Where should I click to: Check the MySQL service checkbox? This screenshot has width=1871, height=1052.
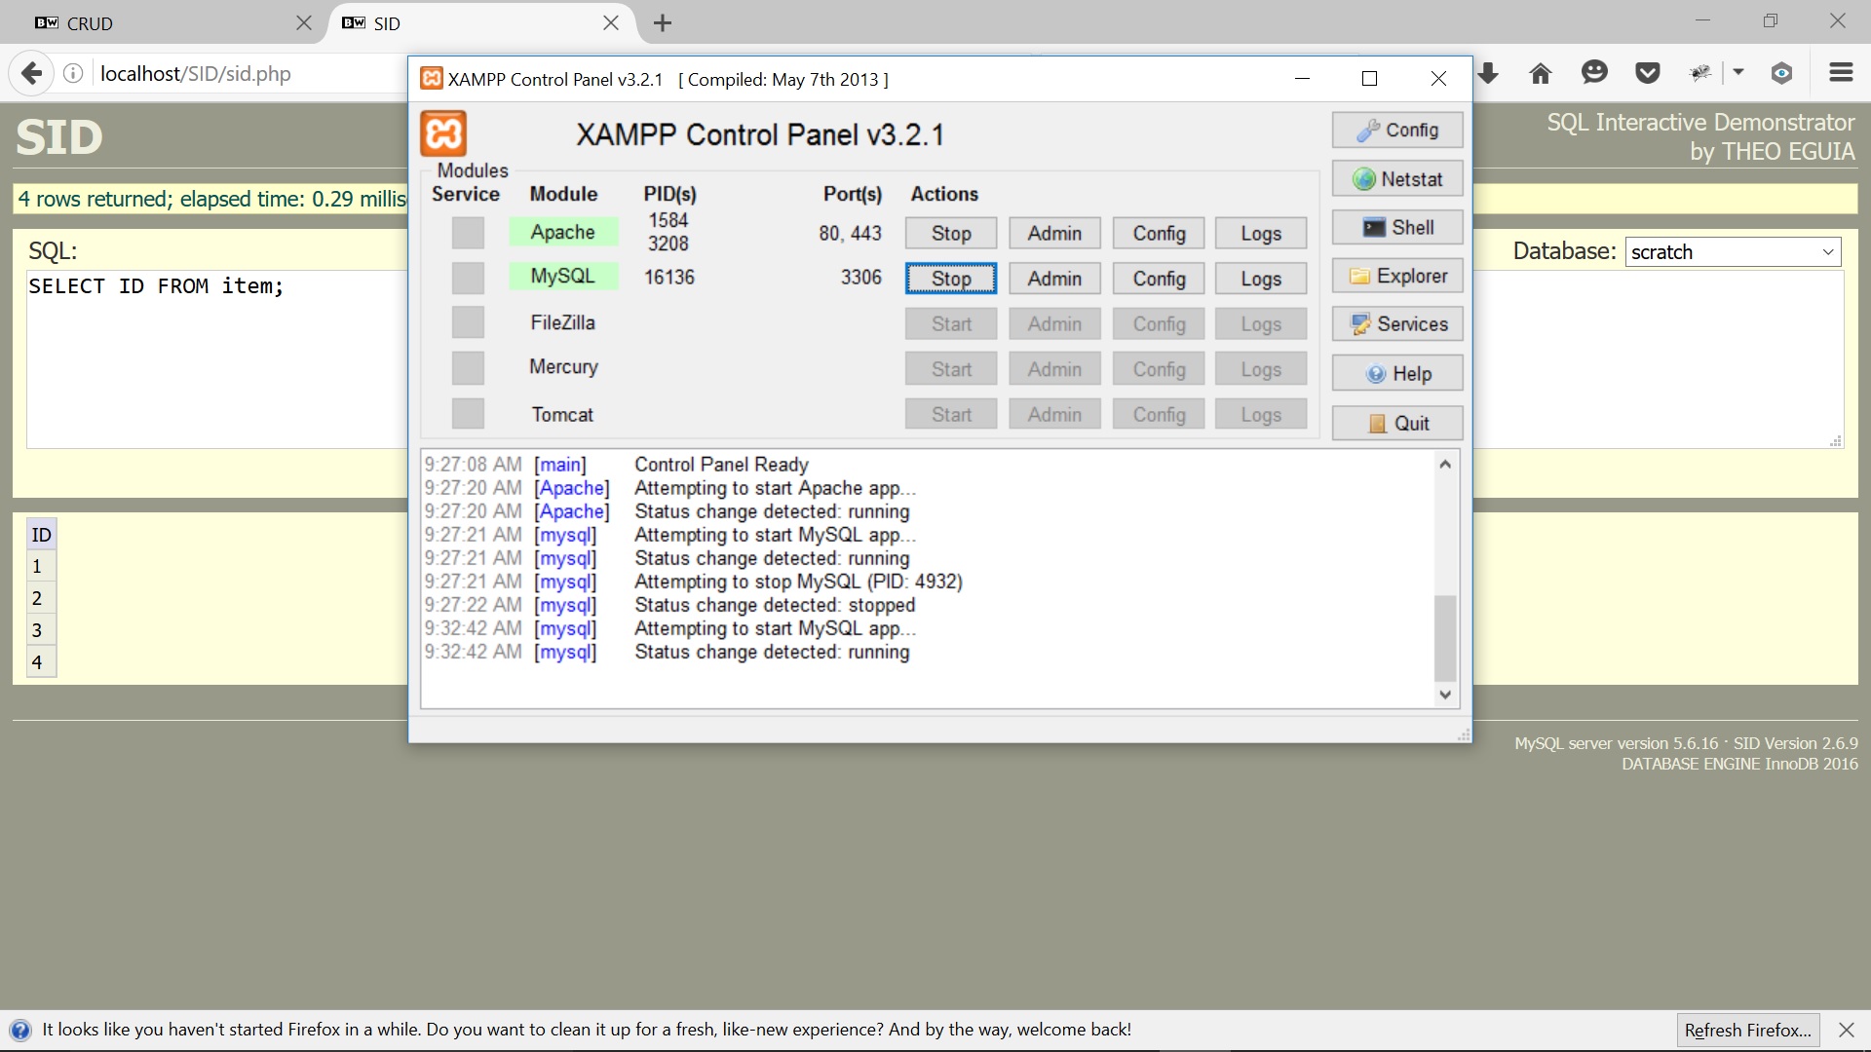click(x=468, y=278)
